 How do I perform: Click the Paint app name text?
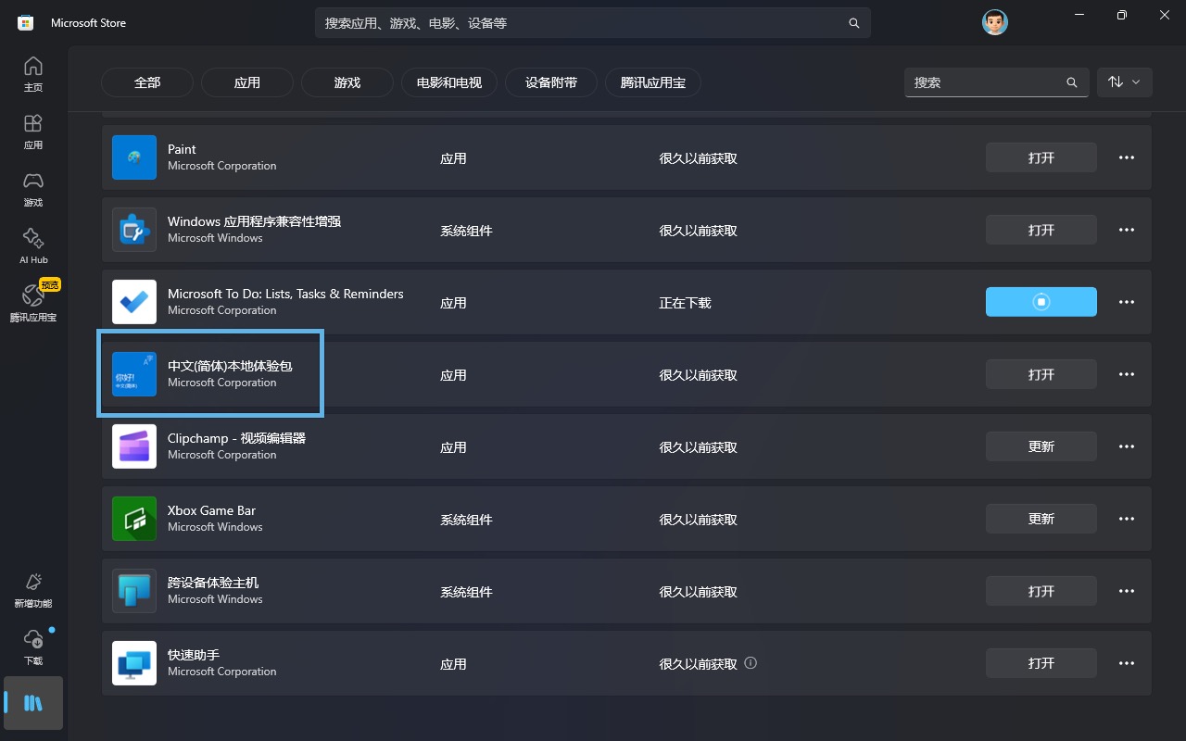point(182,149)
